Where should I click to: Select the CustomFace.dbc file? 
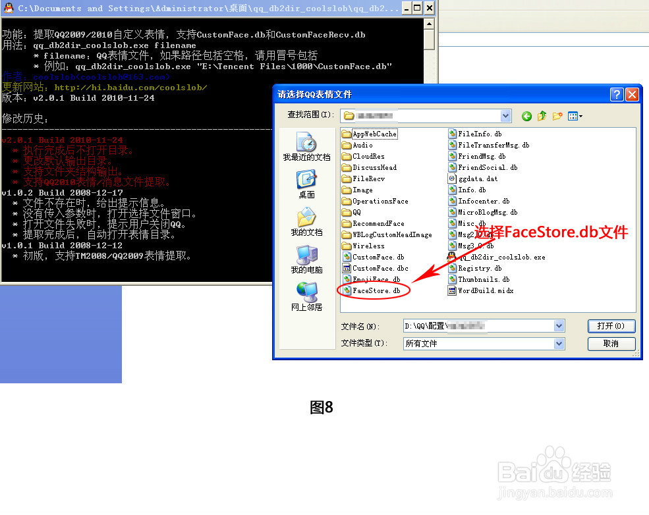[x=376, y=268]
